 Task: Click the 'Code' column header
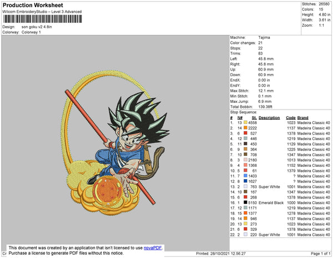click(290, 118)
